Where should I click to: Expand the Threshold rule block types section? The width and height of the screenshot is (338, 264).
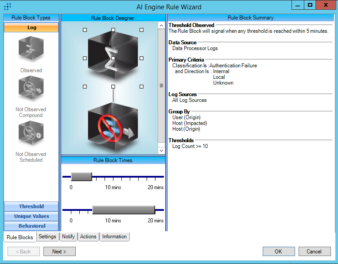click(31, 206)
